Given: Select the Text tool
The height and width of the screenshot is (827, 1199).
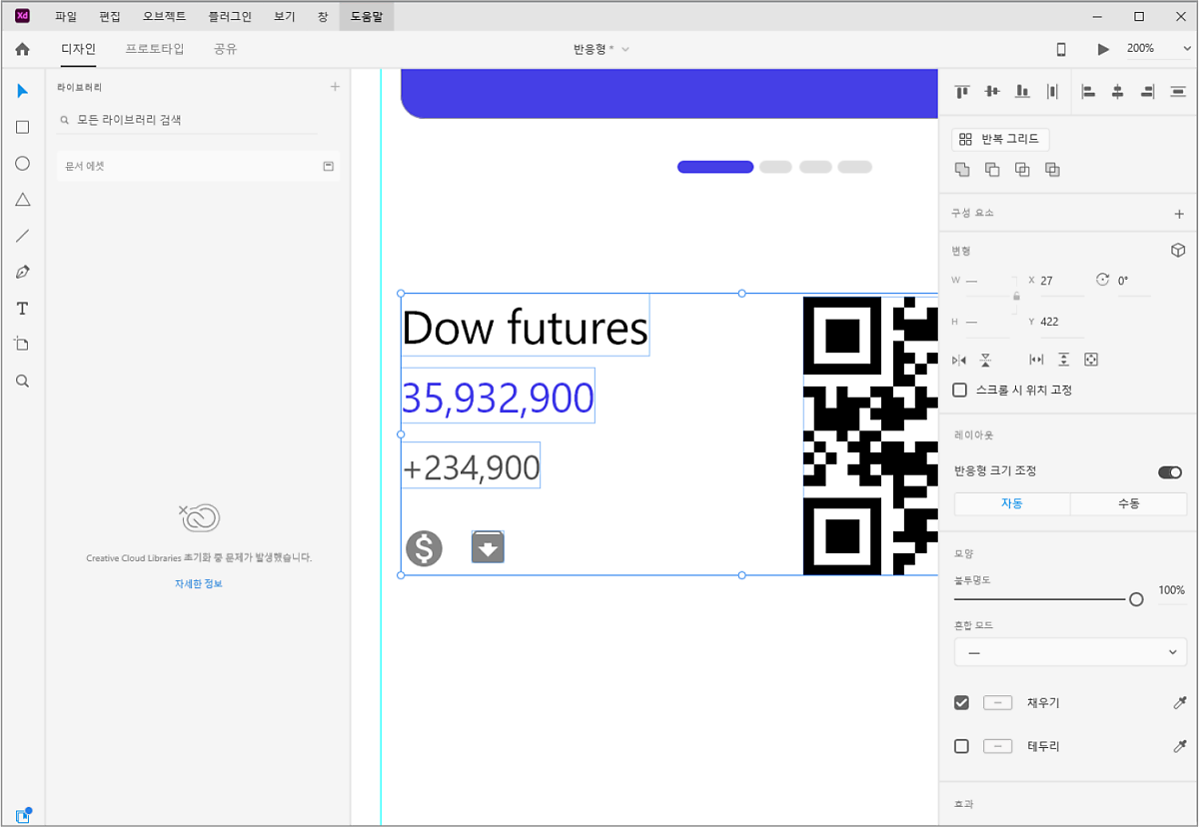Looking at the screenshot, I should click(x=22, y=309).
